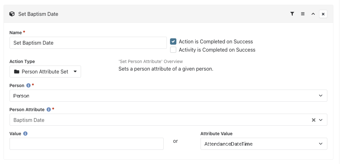Click folder icon in Action Type picker
Screen dimensions: 341x164
[x=17, y=72]
